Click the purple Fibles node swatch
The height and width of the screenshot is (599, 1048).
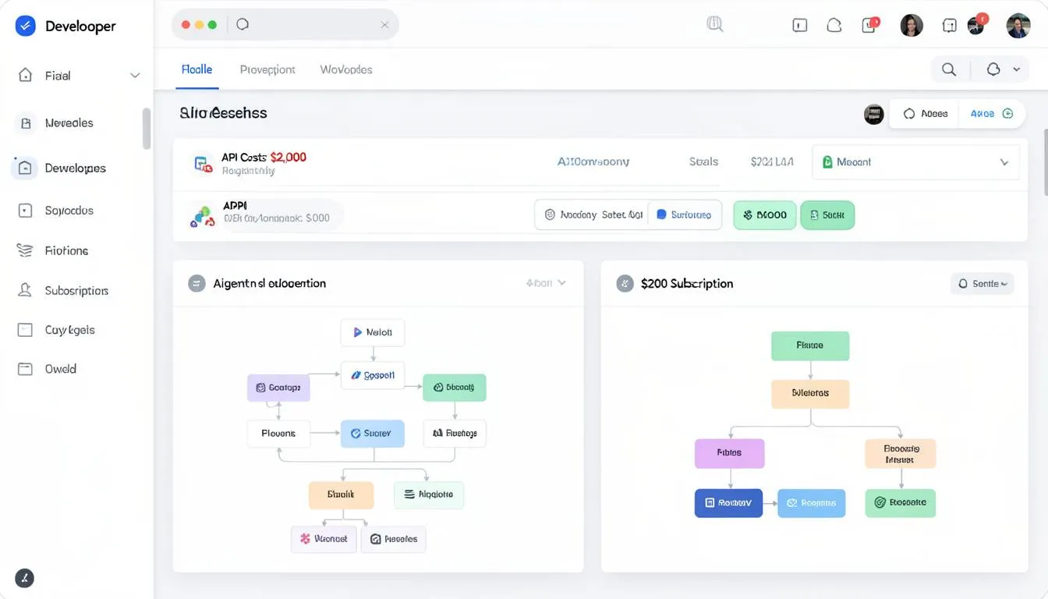click(729, 452)
